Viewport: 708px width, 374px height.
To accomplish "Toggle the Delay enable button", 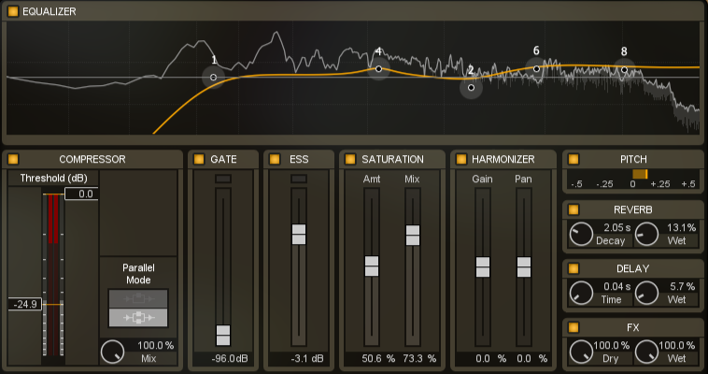I will [x=573, y=268].
